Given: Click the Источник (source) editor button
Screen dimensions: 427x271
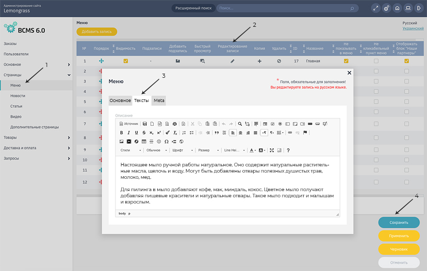Looking at the screenshot, I should [x=129, y=124].
